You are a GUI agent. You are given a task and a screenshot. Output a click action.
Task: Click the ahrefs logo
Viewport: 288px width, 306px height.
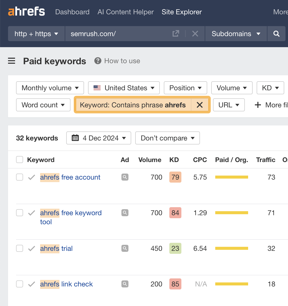26,11
